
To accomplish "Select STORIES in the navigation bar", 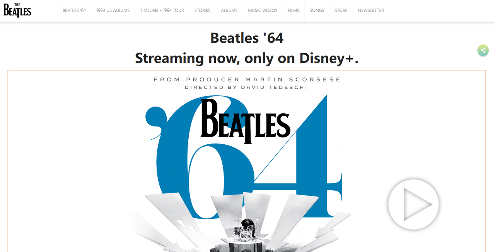I will point(203,10).
